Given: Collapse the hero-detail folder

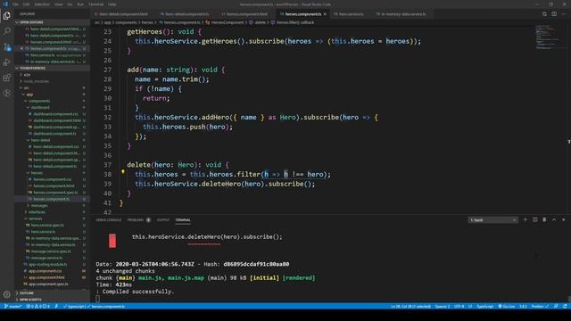Looking at the screenshot, I should 40,140.
